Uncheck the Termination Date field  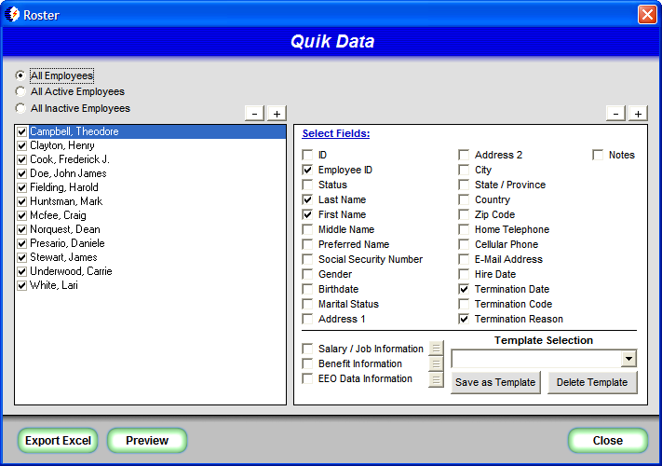click(x=464, y=290)
